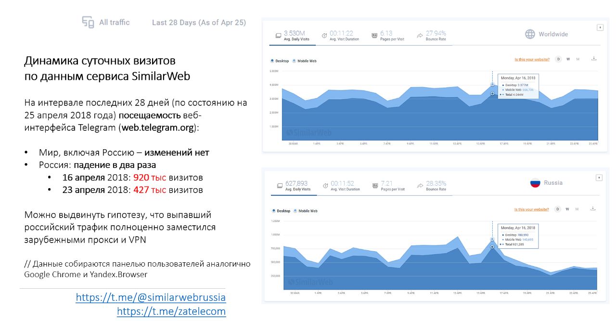Select daily (D) granularity in the Russia chart
This screenshot has width=616, height=321.
point(558,209)
